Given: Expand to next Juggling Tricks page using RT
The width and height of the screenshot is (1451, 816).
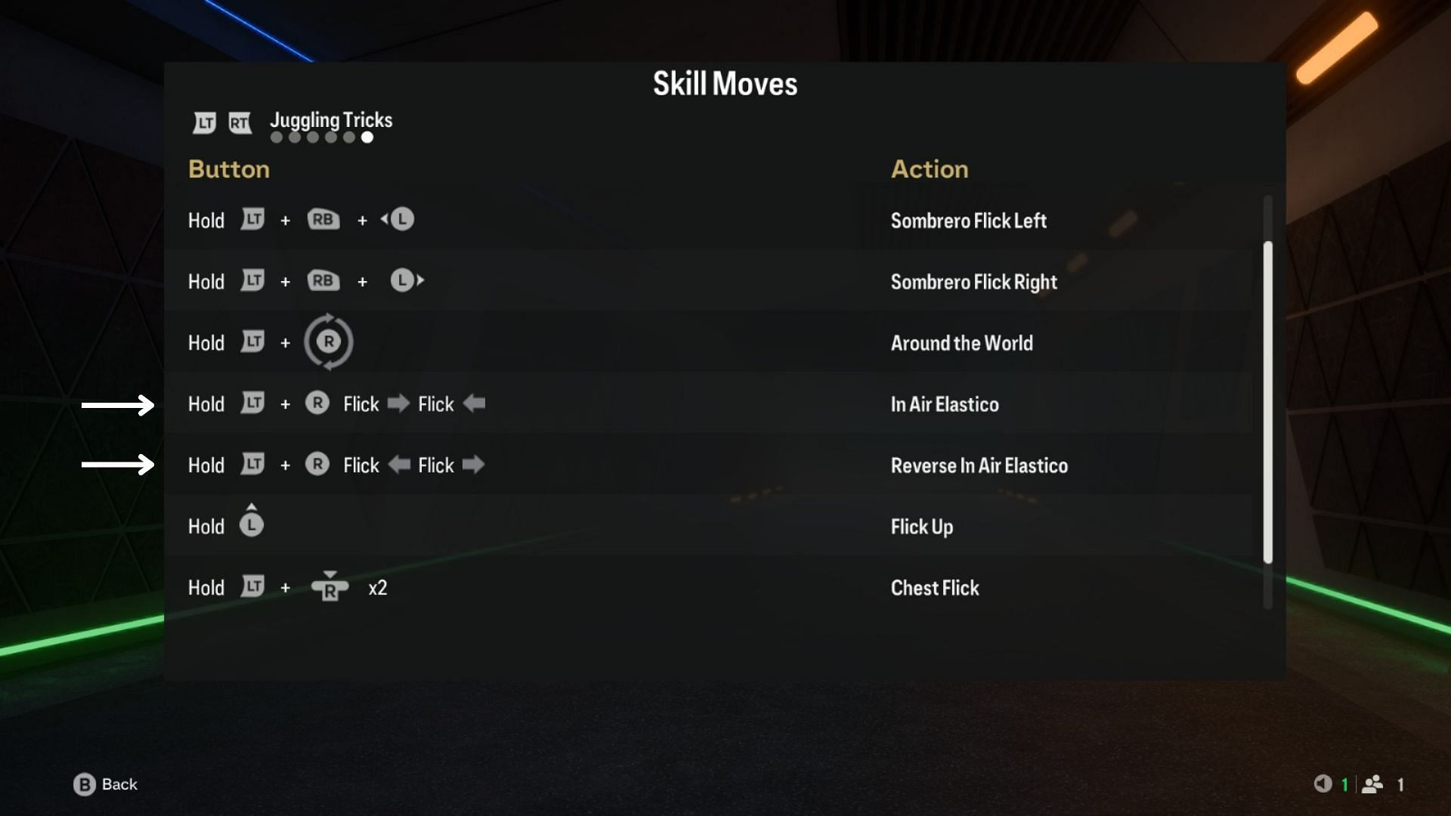Looking at the screenshot, I should [x=239, y=121].
